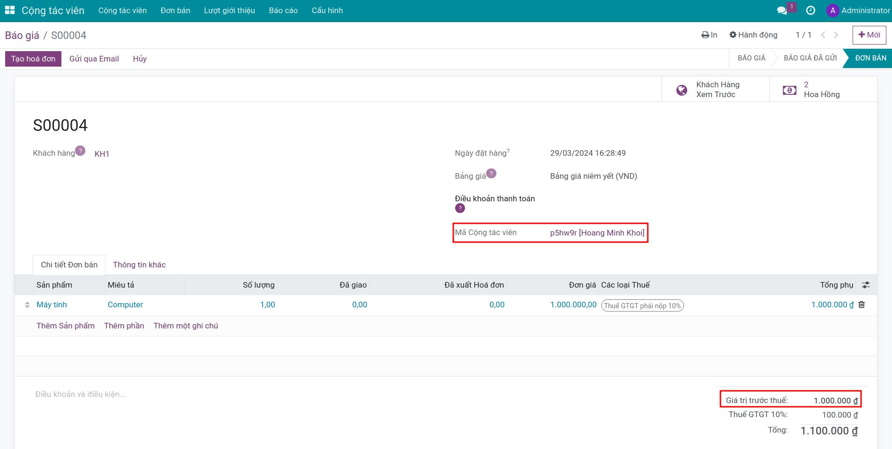
Task: Click Tạo hoá đơn button
Action: click(x=33, y=59)
